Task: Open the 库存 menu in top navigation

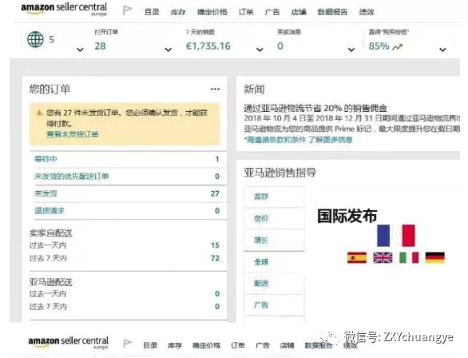Action: click(x=178, y=12)
